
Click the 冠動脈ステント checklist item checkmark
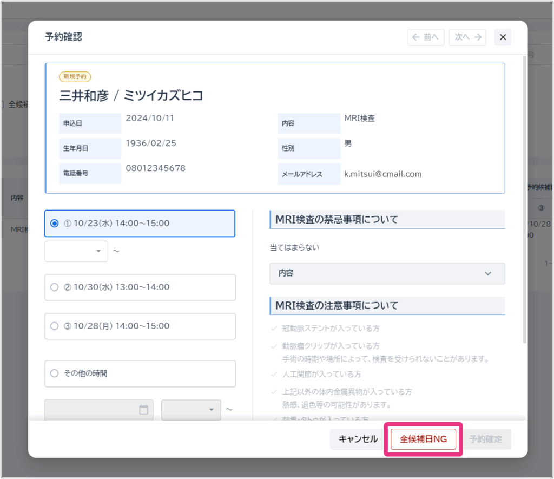tap(274, 329)
